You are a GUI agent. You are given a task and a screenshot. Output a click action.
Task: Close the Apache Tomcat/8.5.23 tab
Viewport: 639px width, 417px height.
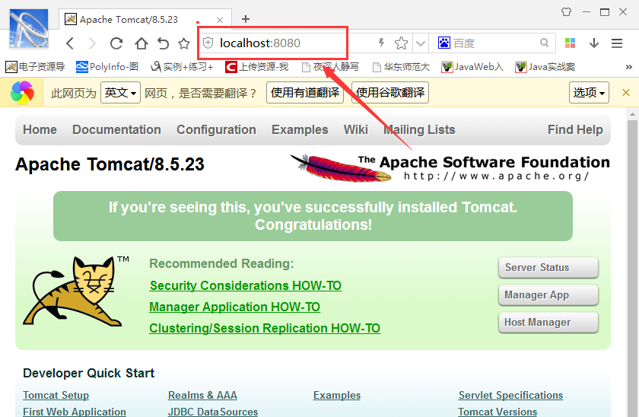tap(220, 20)
